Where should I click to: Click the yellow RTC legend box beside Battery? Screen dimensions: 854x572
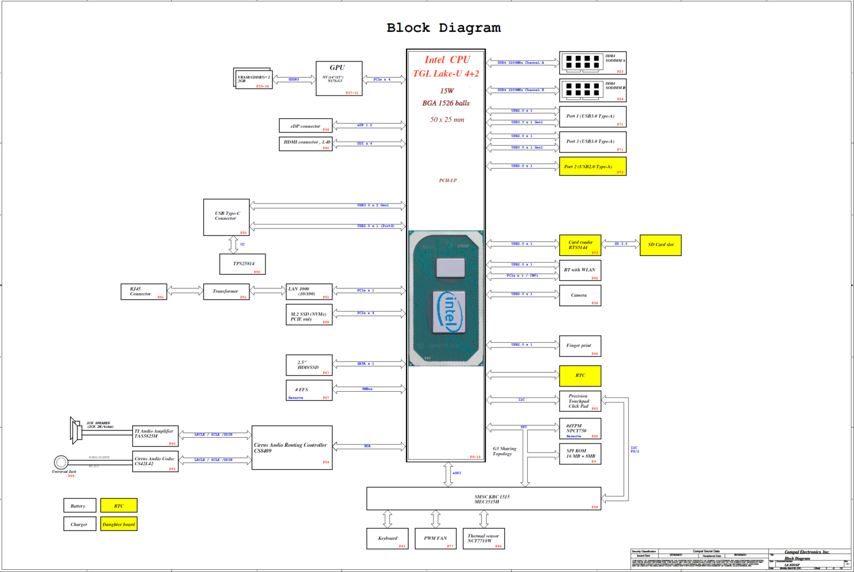click(x=119, y=505)
